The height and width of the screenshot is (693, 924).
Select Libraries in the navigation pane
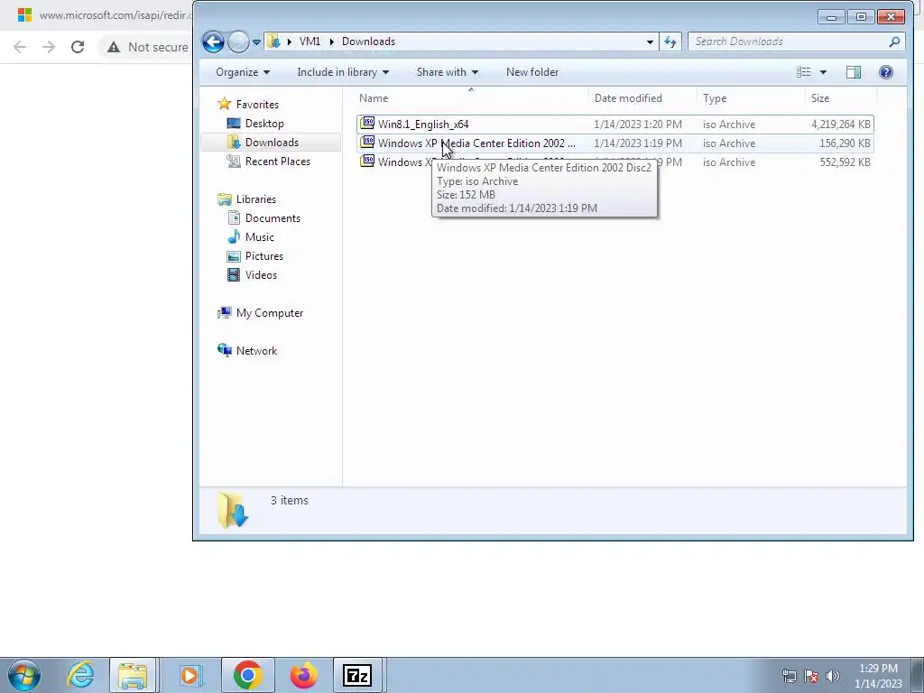255,199
